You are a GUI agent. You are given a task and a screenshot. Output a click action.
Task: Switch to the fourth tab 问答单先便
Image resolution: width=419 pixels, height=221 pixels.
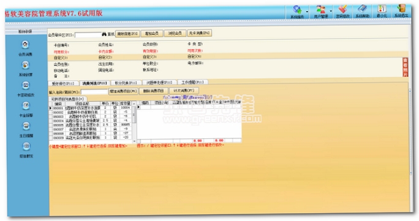pyautogui.click(x=159, y=83)
